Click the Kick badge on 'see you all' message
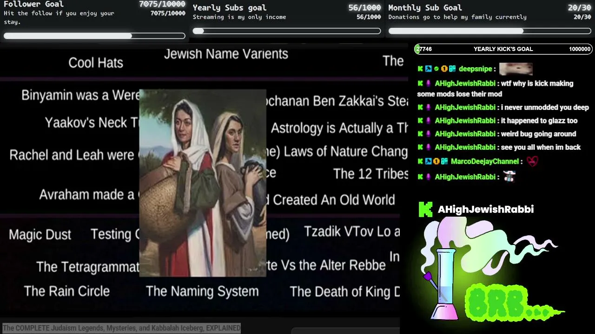595x334 pixels. (421, 147)
